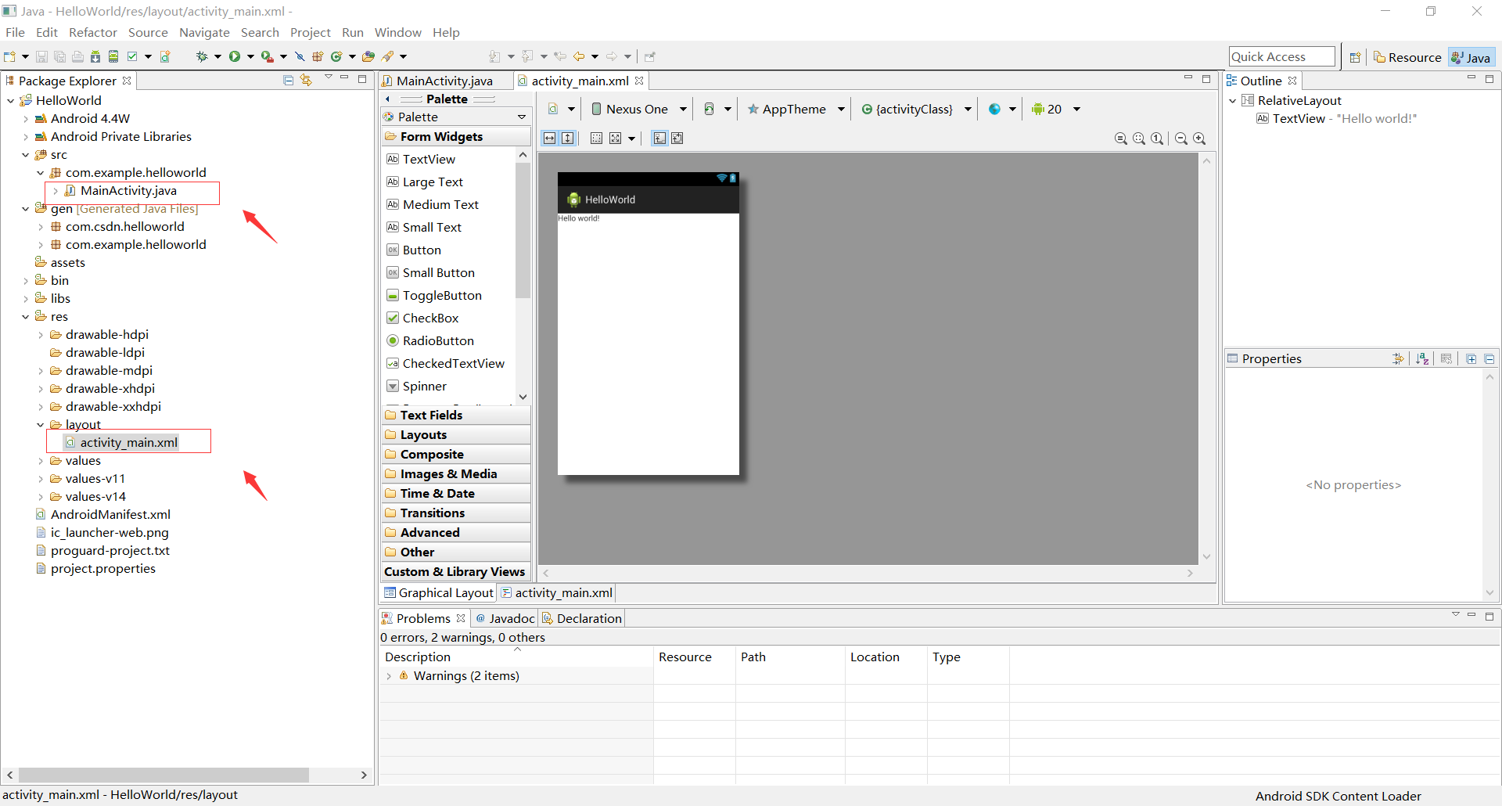
Task: Click the New Java Class icon
Action: [x=336, y=56]
